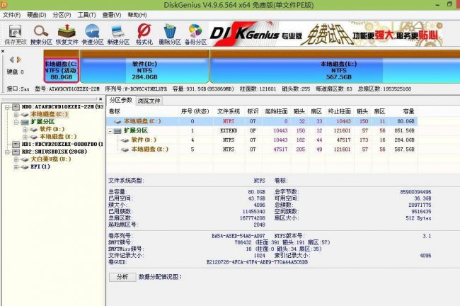Click the EXTEND file system cell
The width and height of the screenshot is (460, 306).
pyautogui.click(x=229, y=130)
